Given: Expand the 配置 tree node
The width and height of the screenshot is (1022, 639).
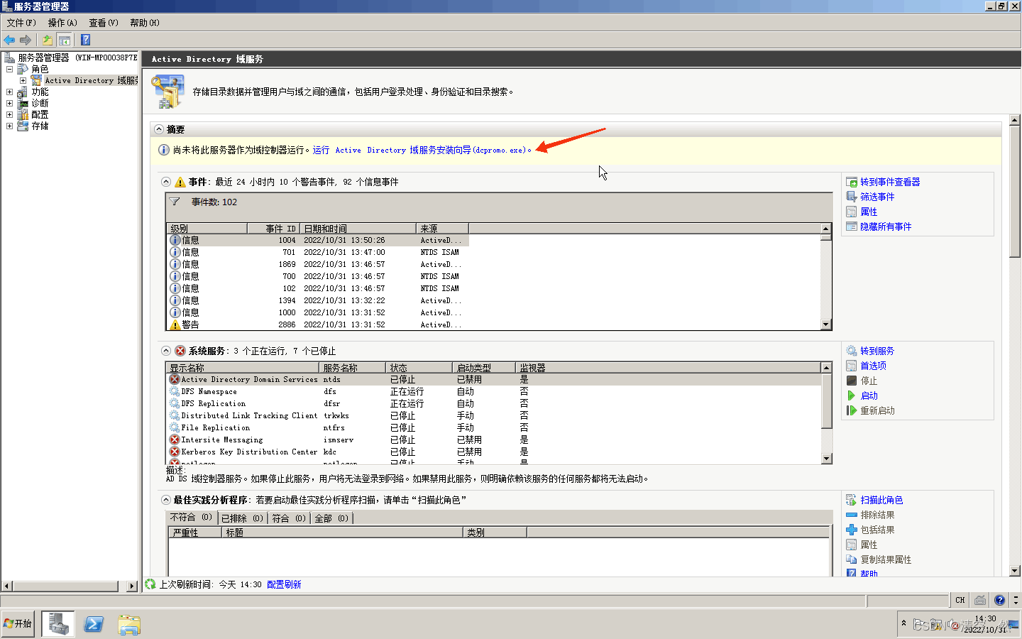Looking at the screenshot, I should click(9, 114).
